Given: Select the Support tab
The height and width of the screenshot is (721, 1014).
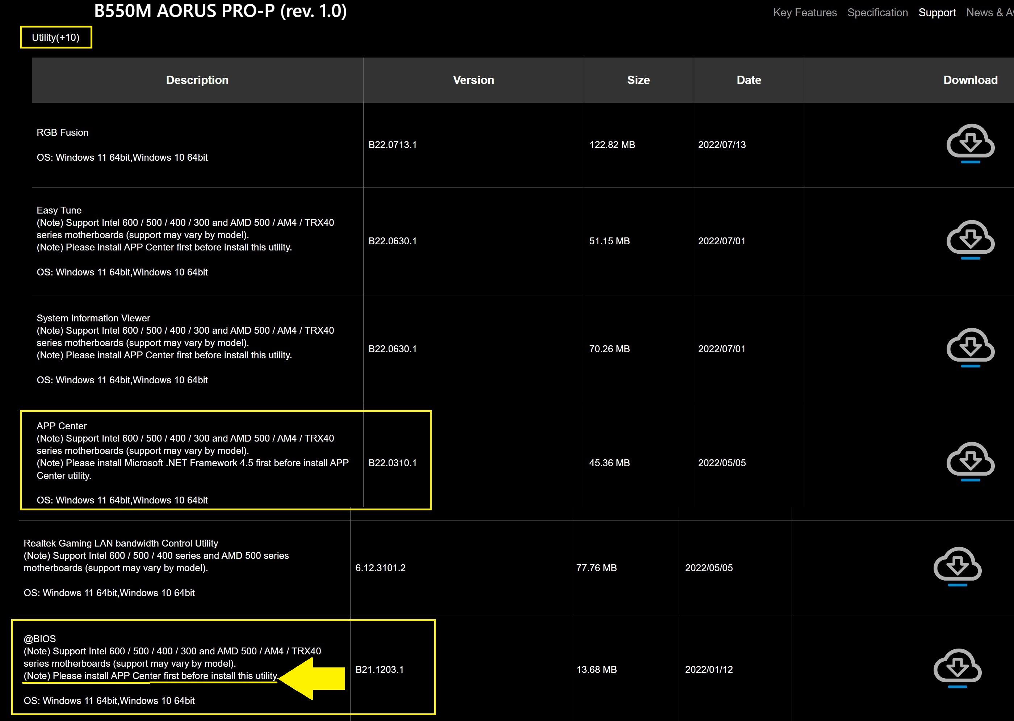Looking at the screenshot, I should point(937,12).
